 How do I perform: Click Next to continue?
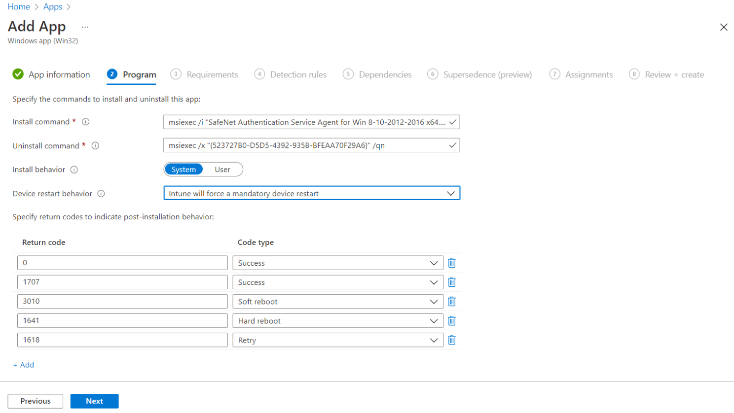click(94, 401)
